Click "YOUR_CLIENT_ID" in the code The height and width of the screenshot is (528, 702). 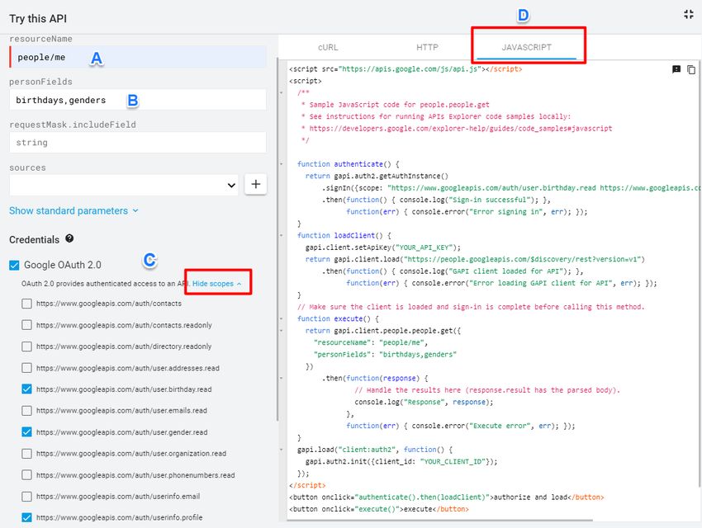pyautogui.click(x=453, y=461)
